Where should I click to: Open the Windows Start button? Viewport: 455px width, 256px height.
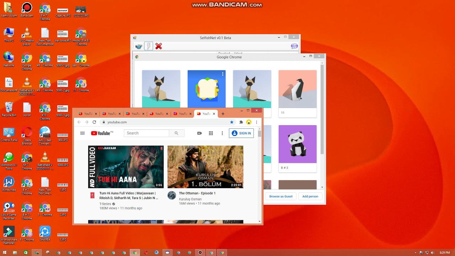(x=5, y=252)
